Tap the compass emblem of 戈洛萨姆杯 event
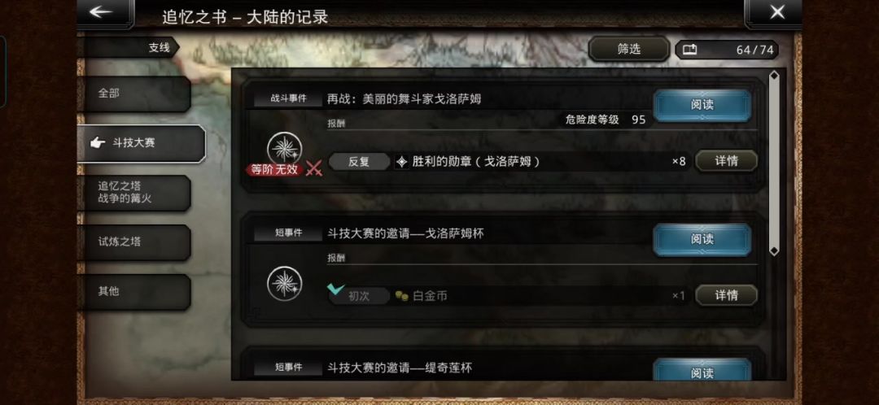The height and width of the screenshot is (405, 879). point(285,284)
